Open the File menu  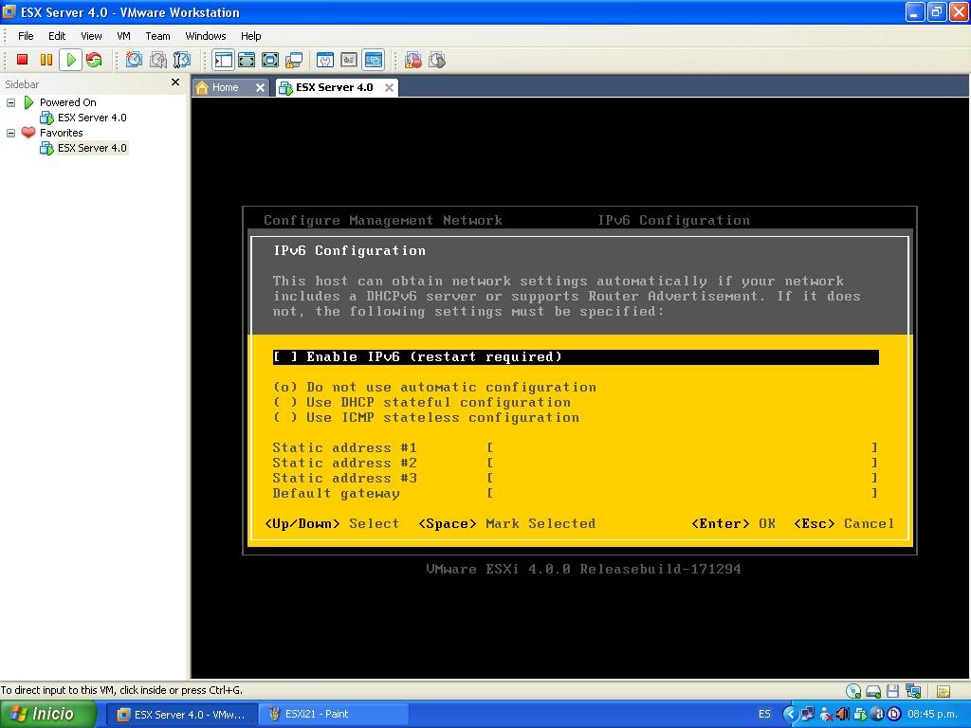pyautogui.click(x=26, y=36)
